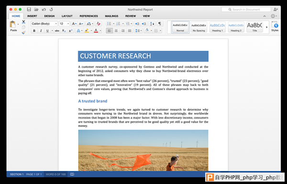Click the Save document icon

(29, 10)
